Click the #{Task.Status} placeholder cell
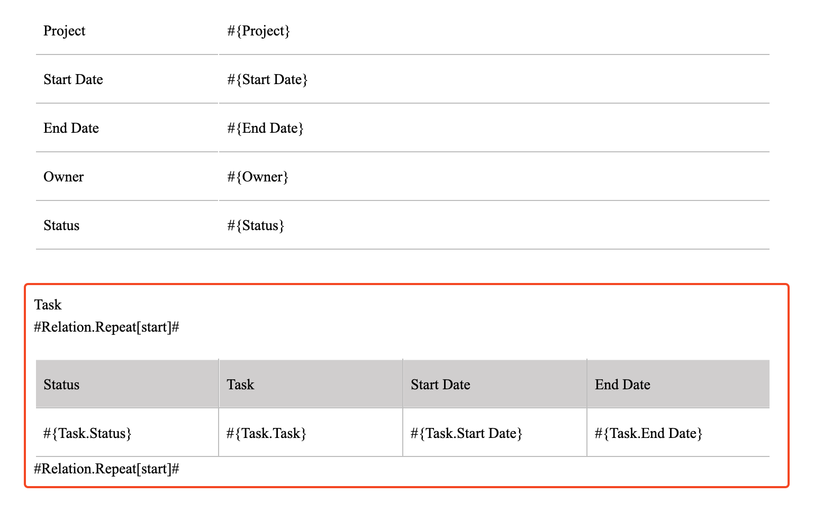The image size is (814, 512). [x=87, y=433]
